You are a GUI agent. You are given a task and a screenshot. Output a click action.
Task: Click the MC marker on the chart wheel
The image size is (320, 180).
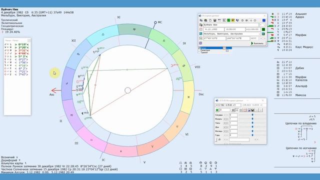click(x=155, y=22)
